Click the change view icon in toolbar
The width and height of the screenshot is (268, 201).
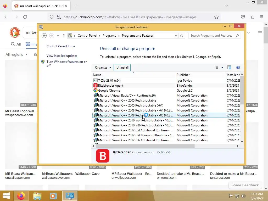click(x=216, y=67)
